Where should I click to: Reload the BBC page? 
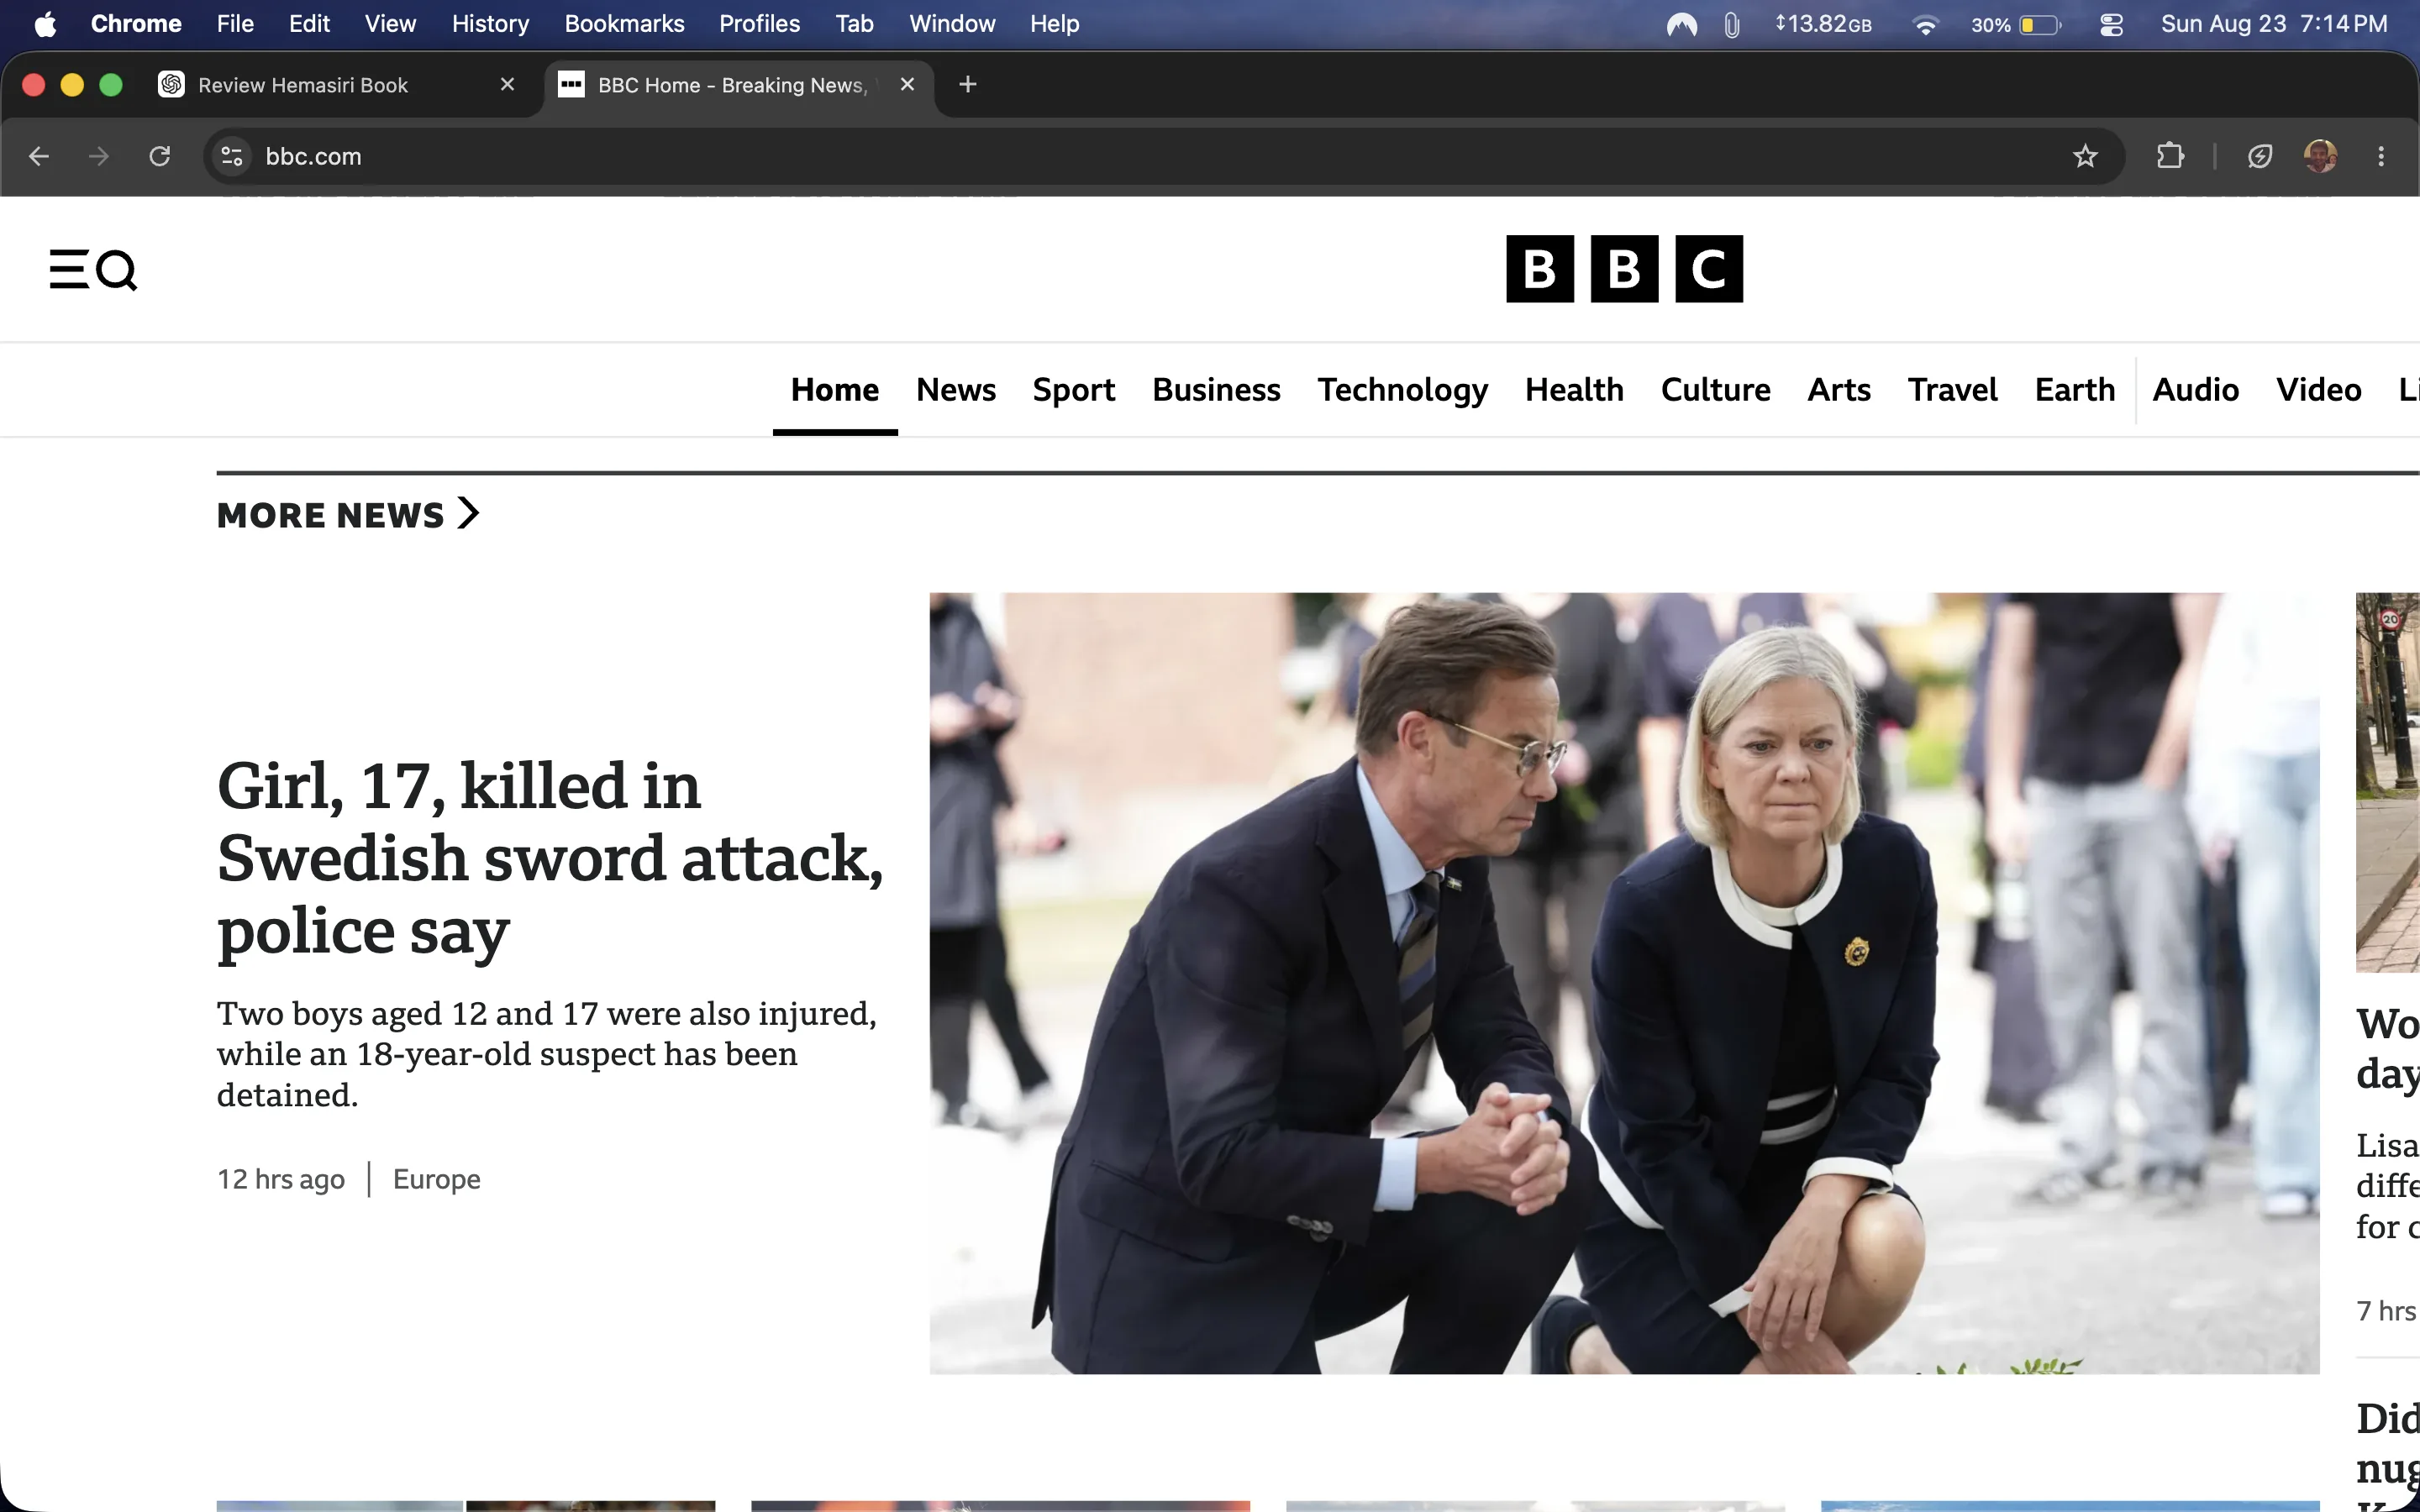point(160,156)
